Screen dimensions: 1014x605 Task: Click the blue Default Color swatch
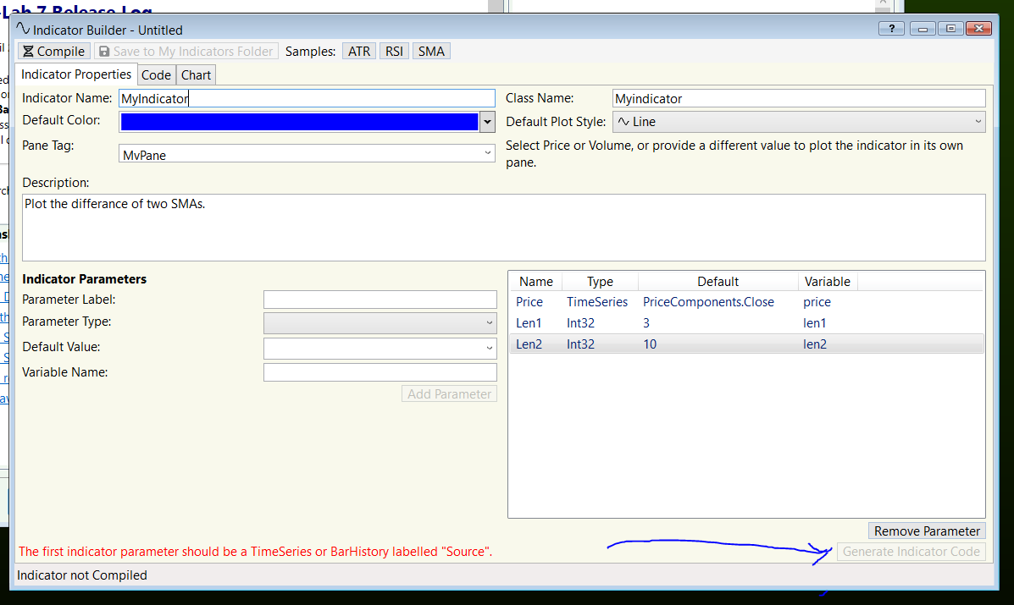(299, 123)
